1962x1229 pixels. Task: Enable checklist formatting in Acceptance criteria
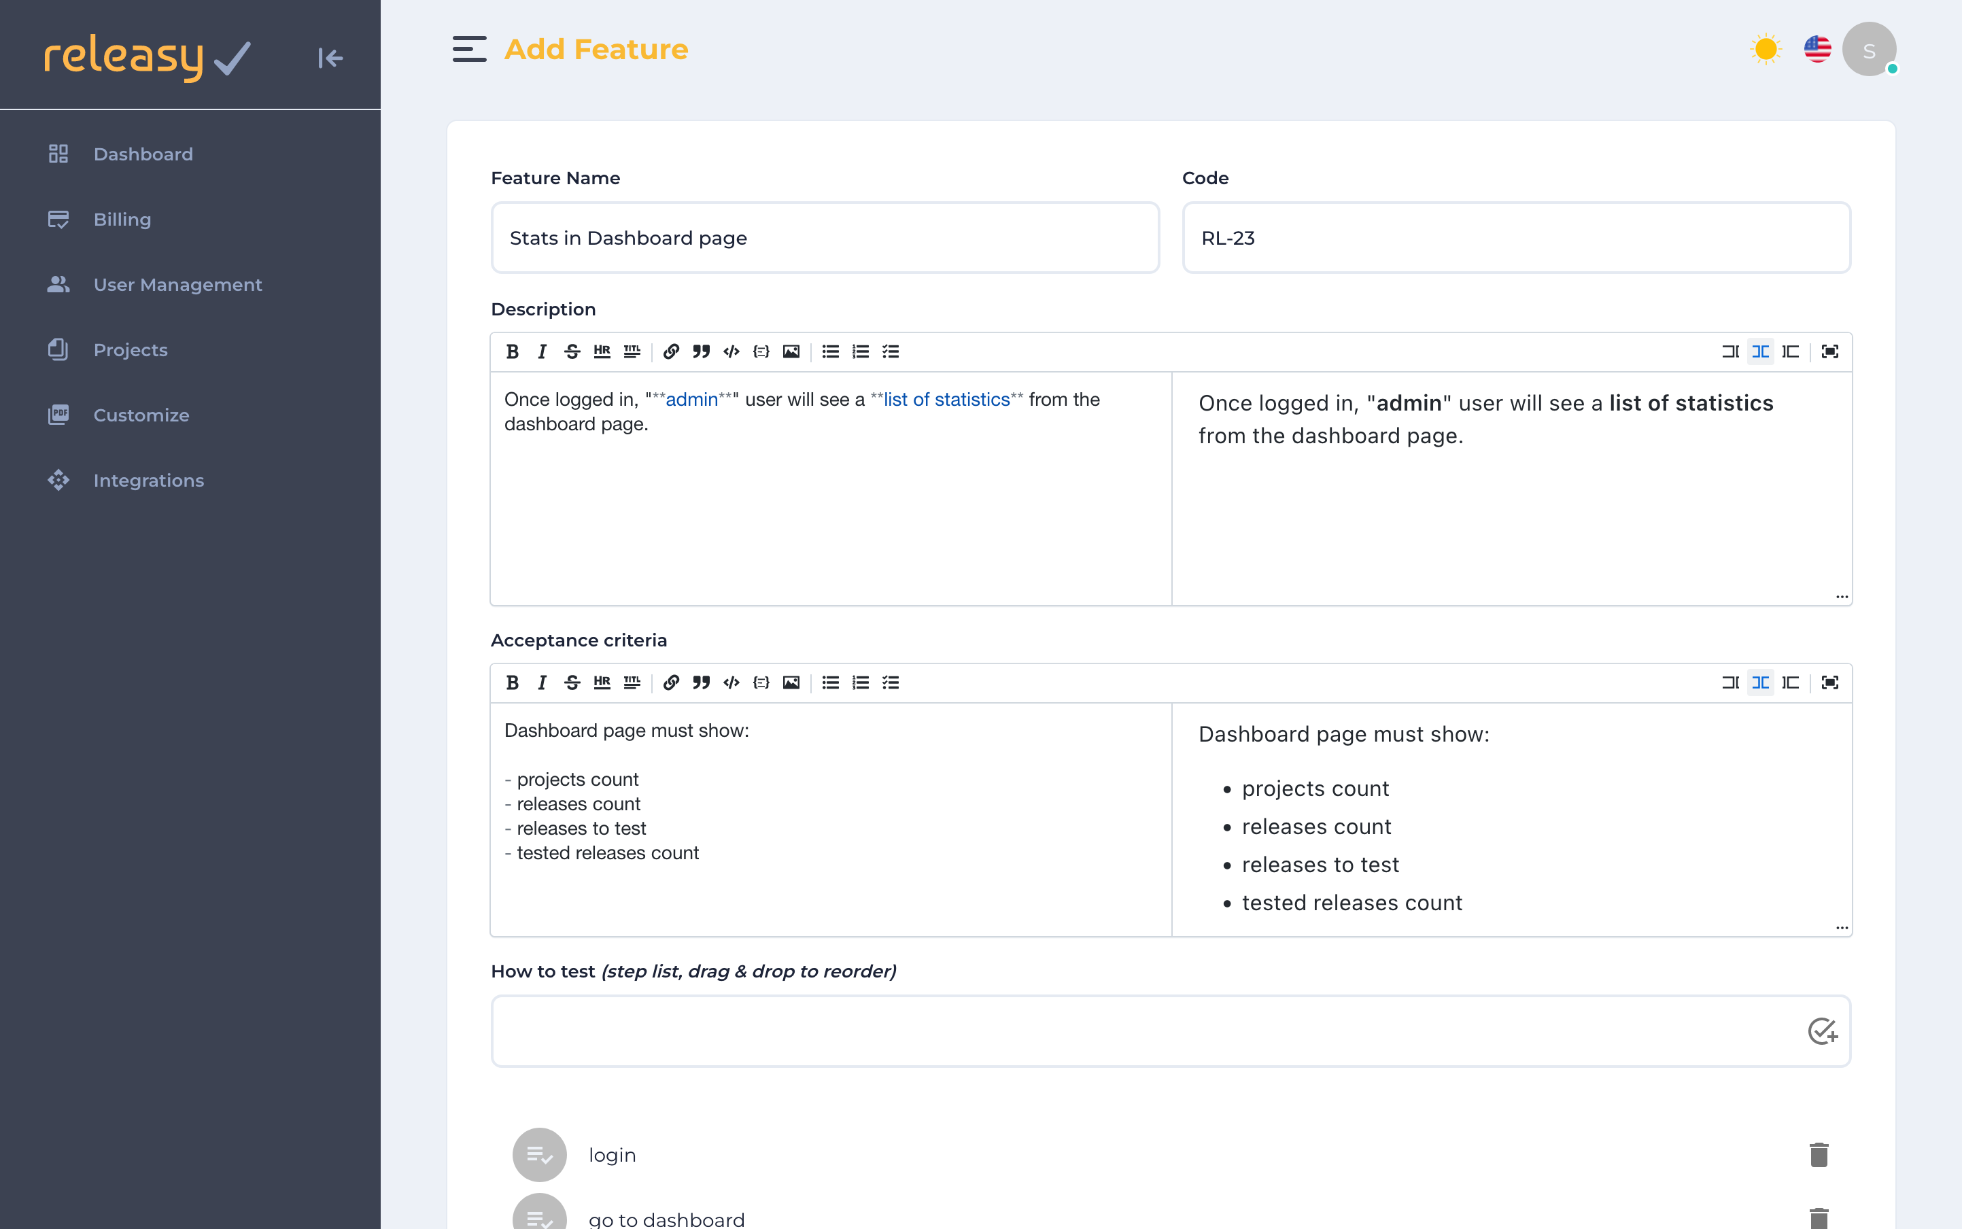891,682
